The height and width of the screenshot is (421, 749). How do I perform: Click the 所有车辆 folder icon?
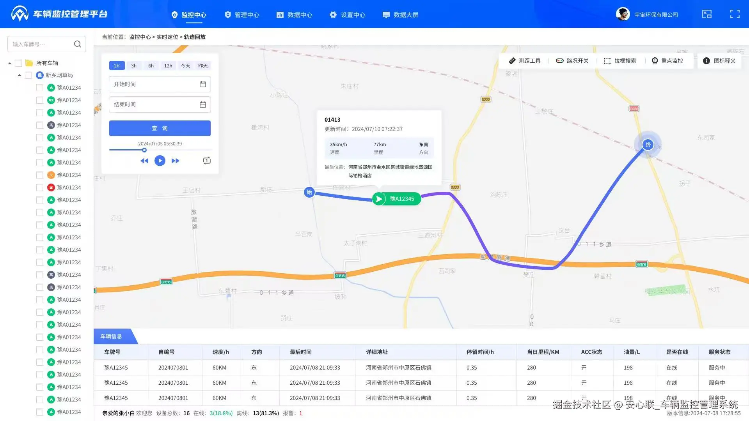[29, 63]
